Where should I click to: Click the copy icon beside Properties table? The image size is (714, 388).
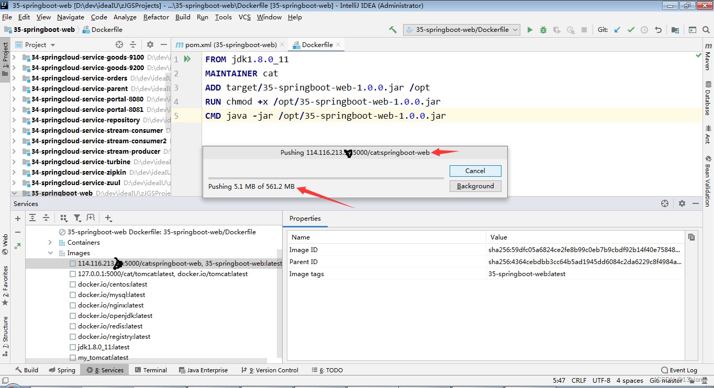[x=691, y=237]
